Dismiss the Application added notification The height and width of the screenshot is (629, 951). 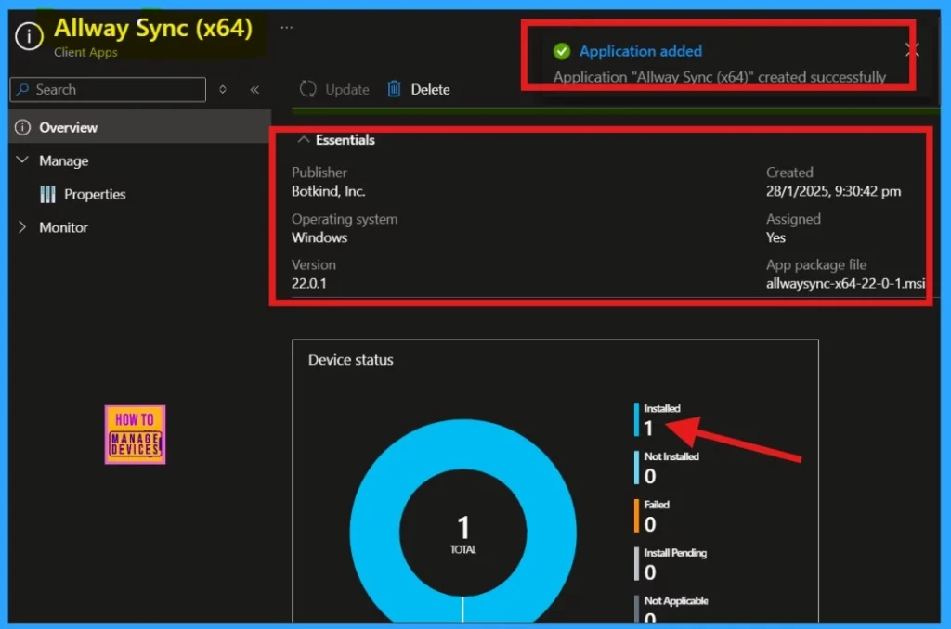click(x=912, y=50)
